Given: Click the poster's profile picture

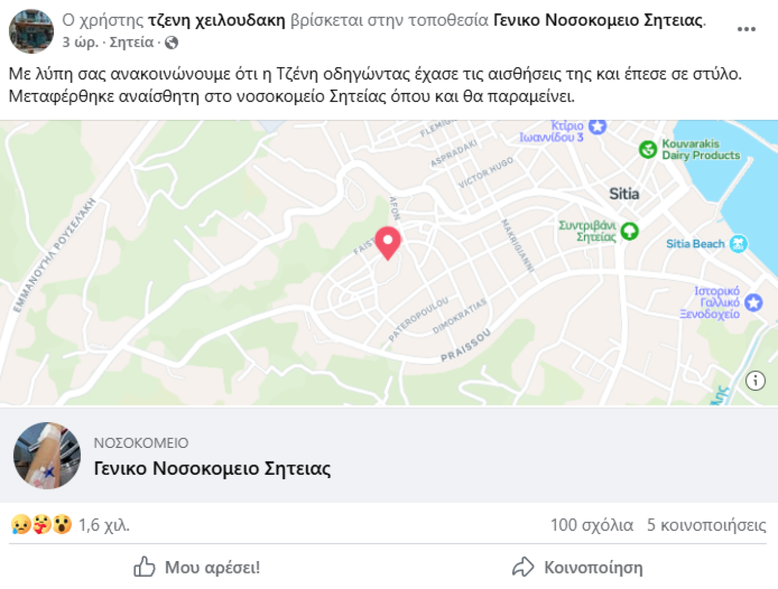Looking at the screenshot, I should [x=31, y=31].
